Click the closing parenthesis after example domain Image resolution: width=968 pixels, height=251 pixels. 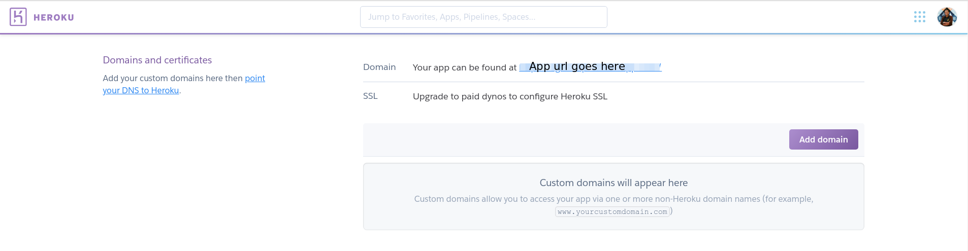671,211
